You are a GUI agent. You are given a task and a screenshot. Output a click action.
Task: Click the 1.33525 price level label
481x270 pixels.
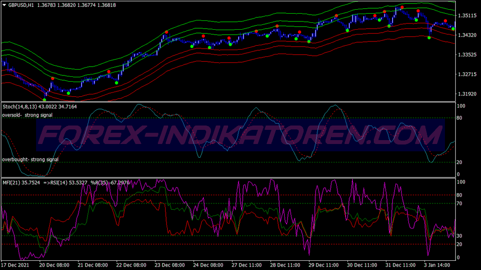pos(467,55)
